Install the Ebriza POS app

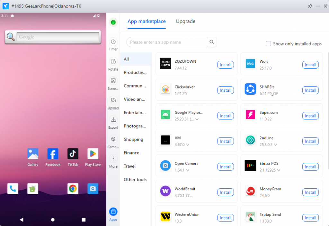coord(310,167)
